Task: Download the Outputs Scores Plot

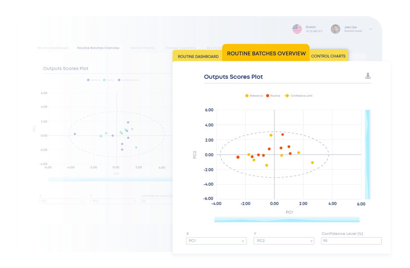Action: [x=368, y=75]
